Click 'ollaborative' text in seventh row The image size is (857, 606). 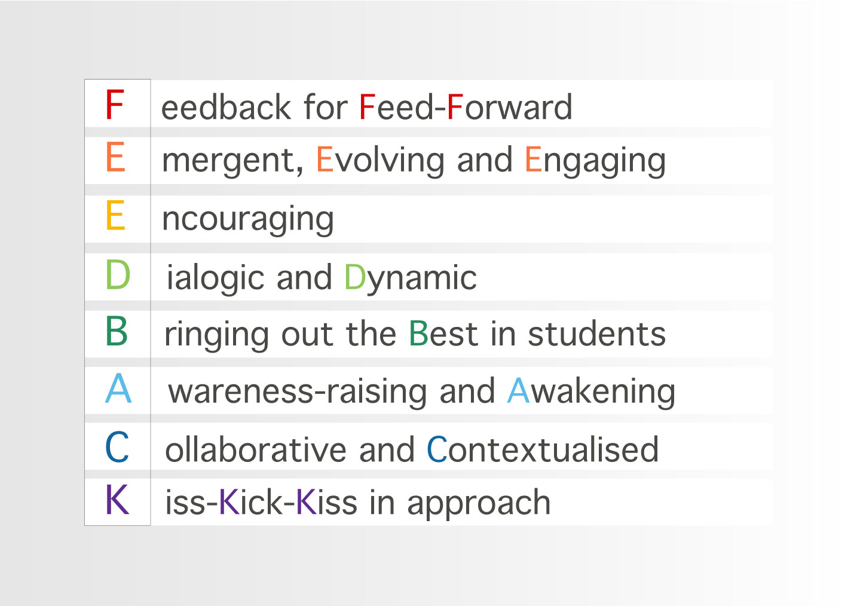pyautogui.click(x=256, y=449)
